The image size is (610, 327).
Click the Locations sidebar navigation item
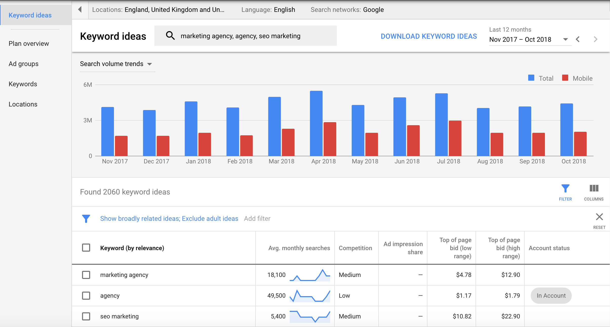pyautogui.click(x=23, y=104)
